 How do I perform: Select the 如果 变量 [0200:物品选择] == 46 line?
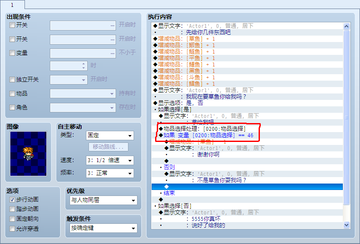click(x=247, y=135)
